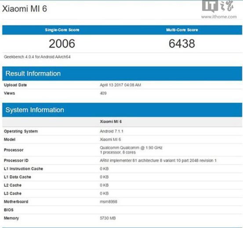Click the L1 Data Cache 0 KB value
Screen dimensions: 243x228
point(104,177)
